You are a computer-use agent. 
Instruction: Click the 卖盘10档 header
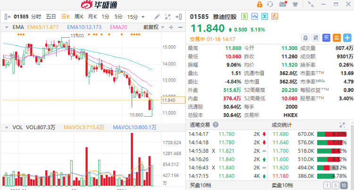click(282, 185)
